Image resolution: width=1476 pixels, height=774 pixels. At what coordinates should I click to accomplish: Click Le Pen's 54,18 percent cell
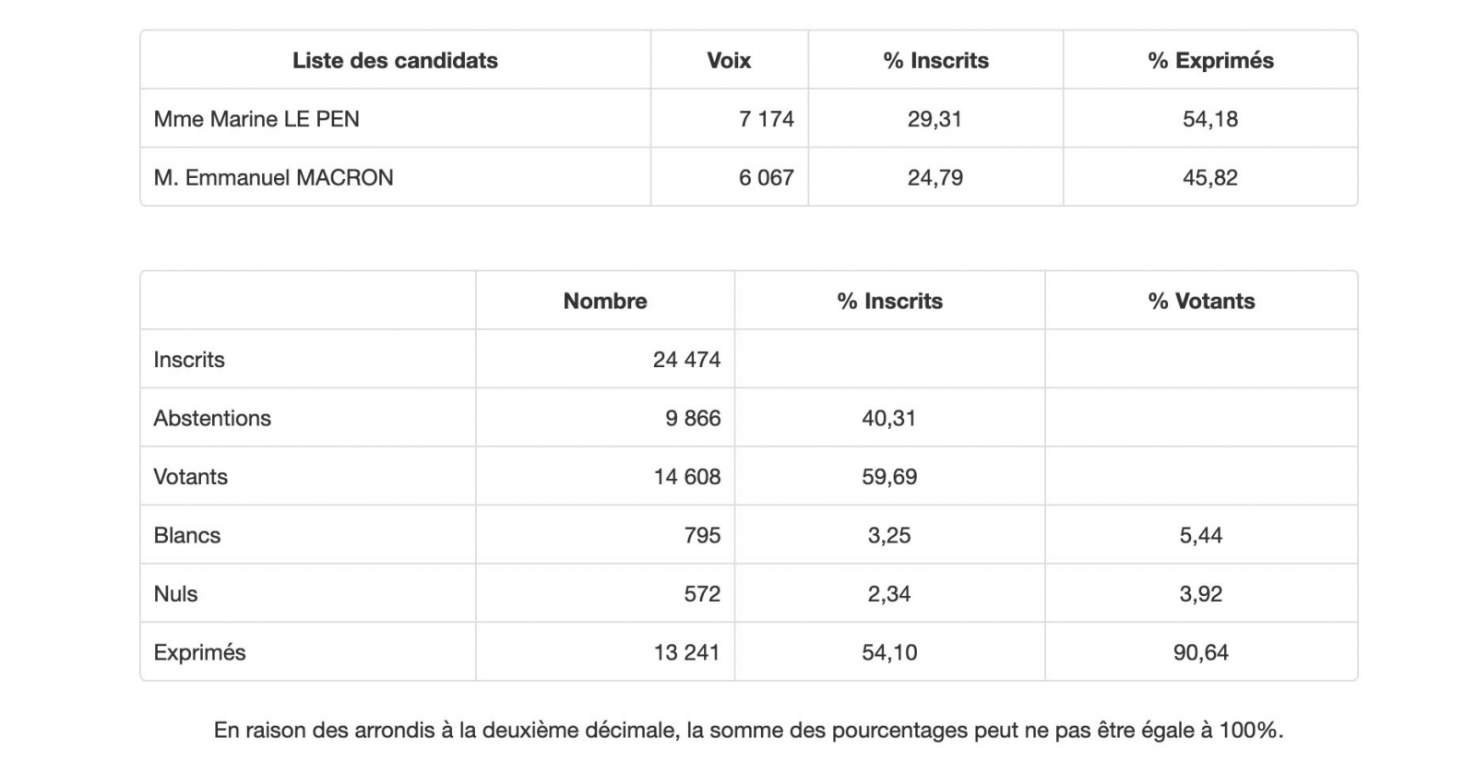[x=1210, y=119]
